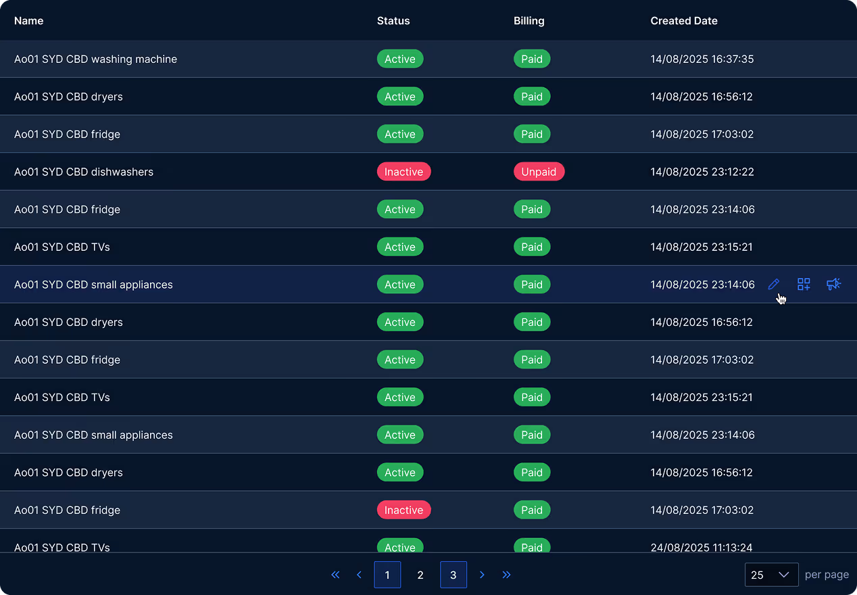This screenshot has height=595, width=857.
Task: Click the Status column header
Action: [393, 20]
